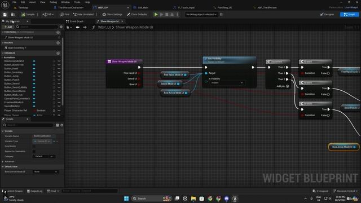The image size is (361, 203).
Task: Open the debug object selector dropdown
Action: point(201,15)
